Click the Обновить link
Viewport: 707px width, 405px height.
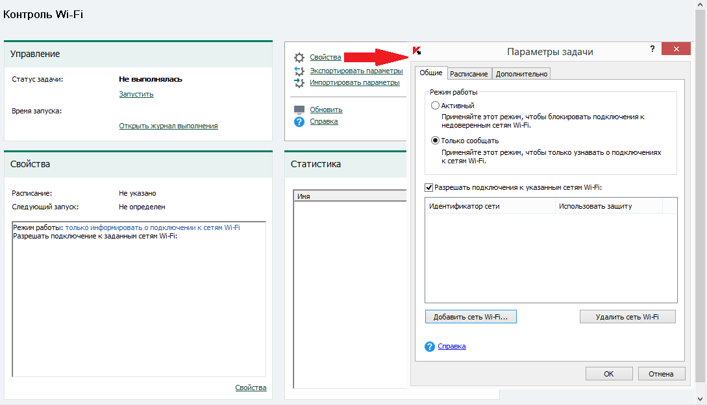tap(326, 110)
